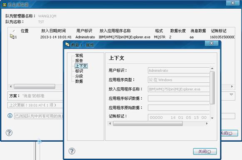This screenshot has height=160, width=242.
Task: Click the sort indicator column header
Action: point(14,31)
